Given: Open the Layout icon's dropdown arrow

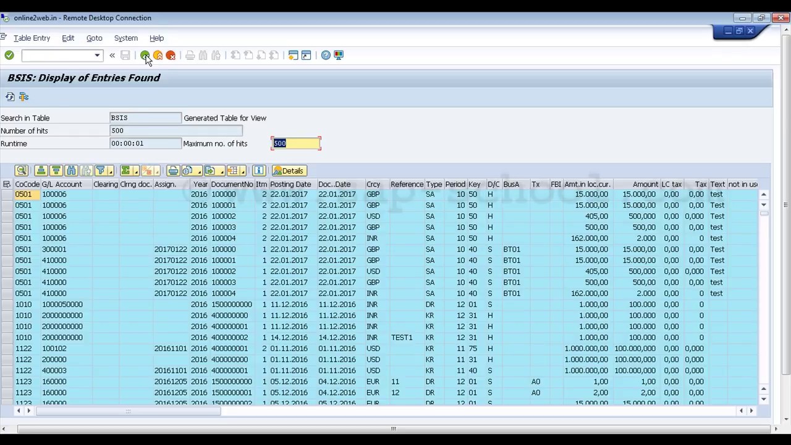Looking at the screenshot, I should pos(243,171).
